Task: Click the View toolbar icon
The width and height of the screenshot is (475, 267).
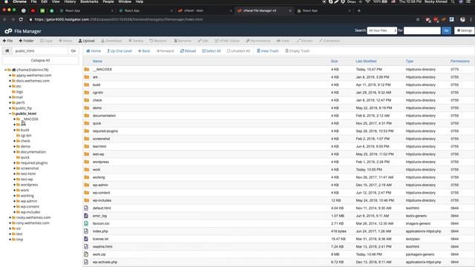Action: click(x=283, y=41)
